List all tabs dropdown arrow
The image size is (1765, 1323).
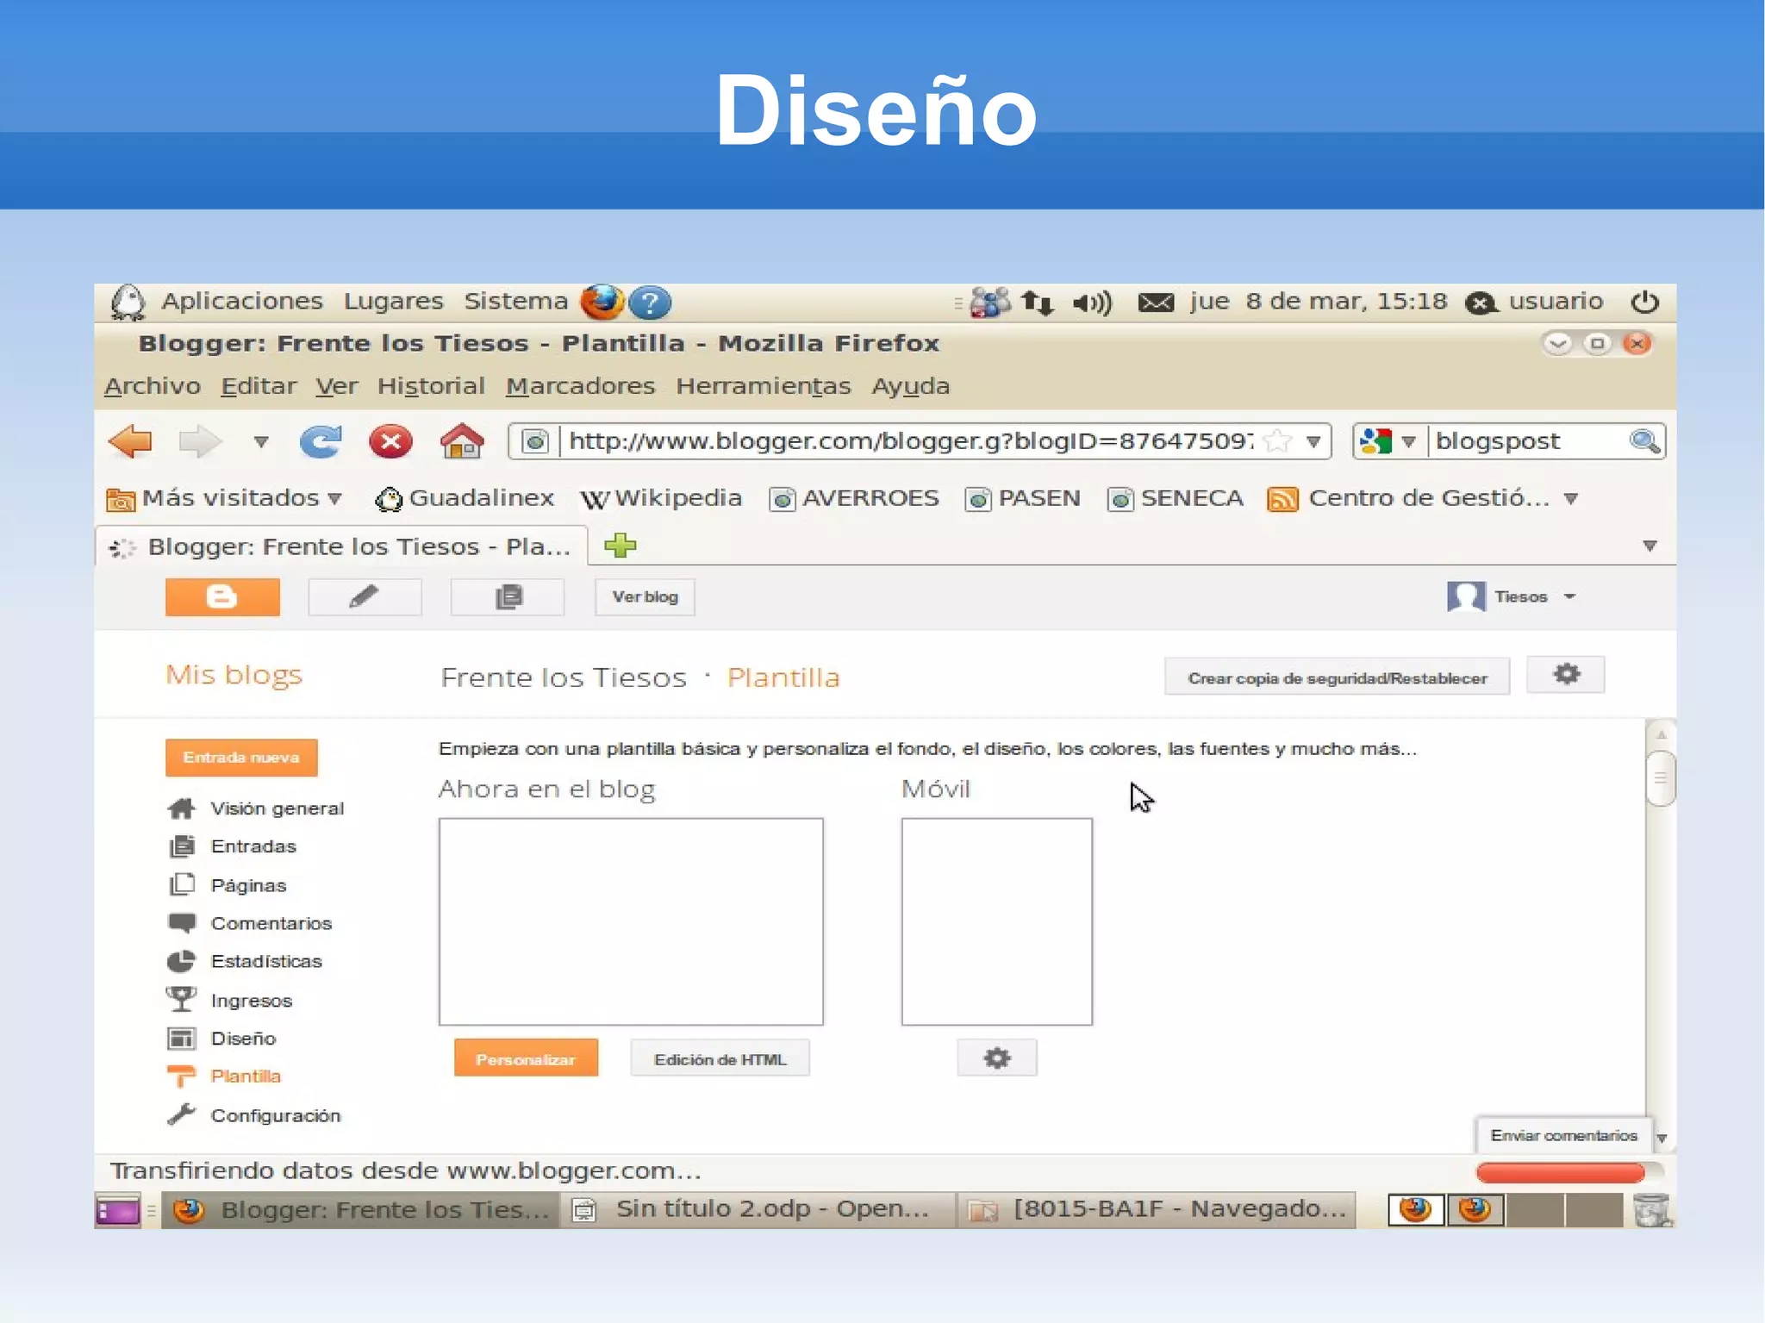(1650, 546)
